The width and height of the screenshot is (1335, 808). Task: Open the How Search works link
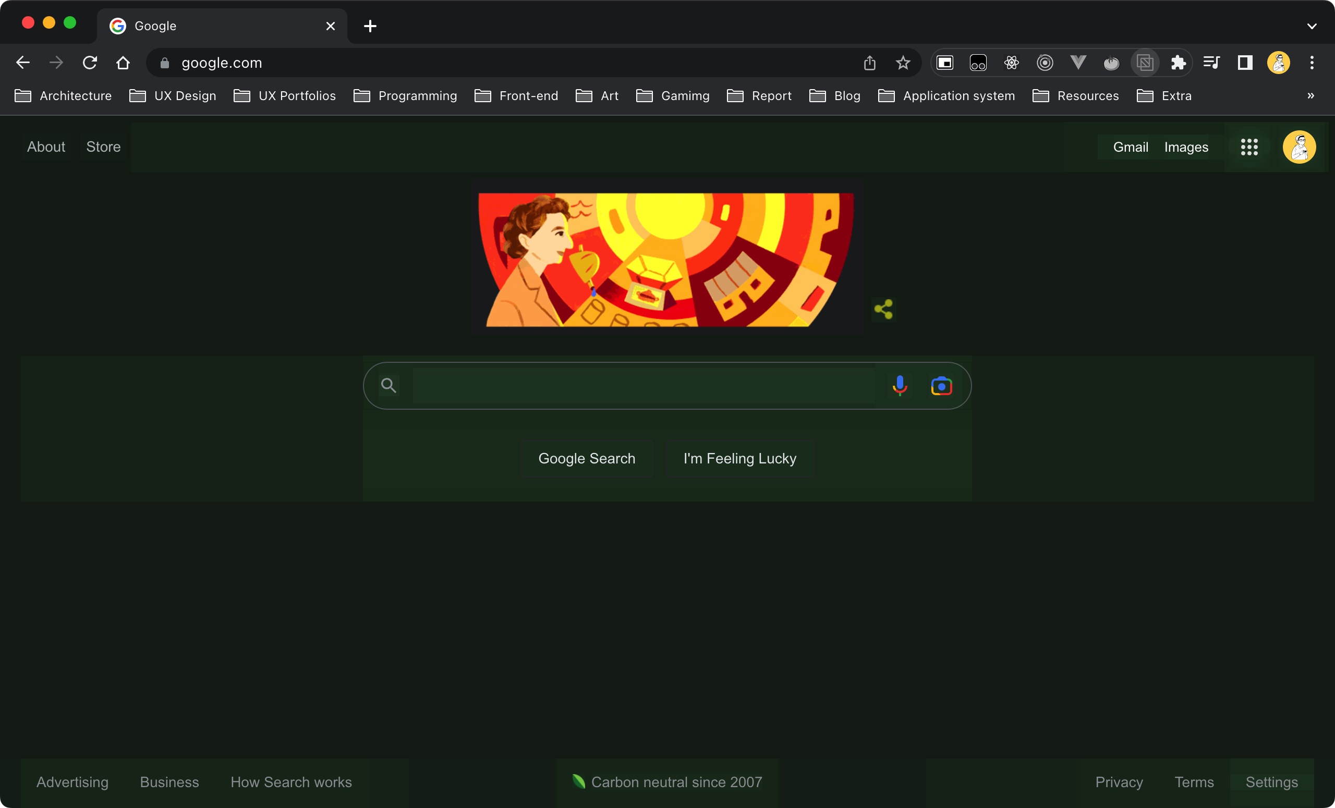(290, 782)
